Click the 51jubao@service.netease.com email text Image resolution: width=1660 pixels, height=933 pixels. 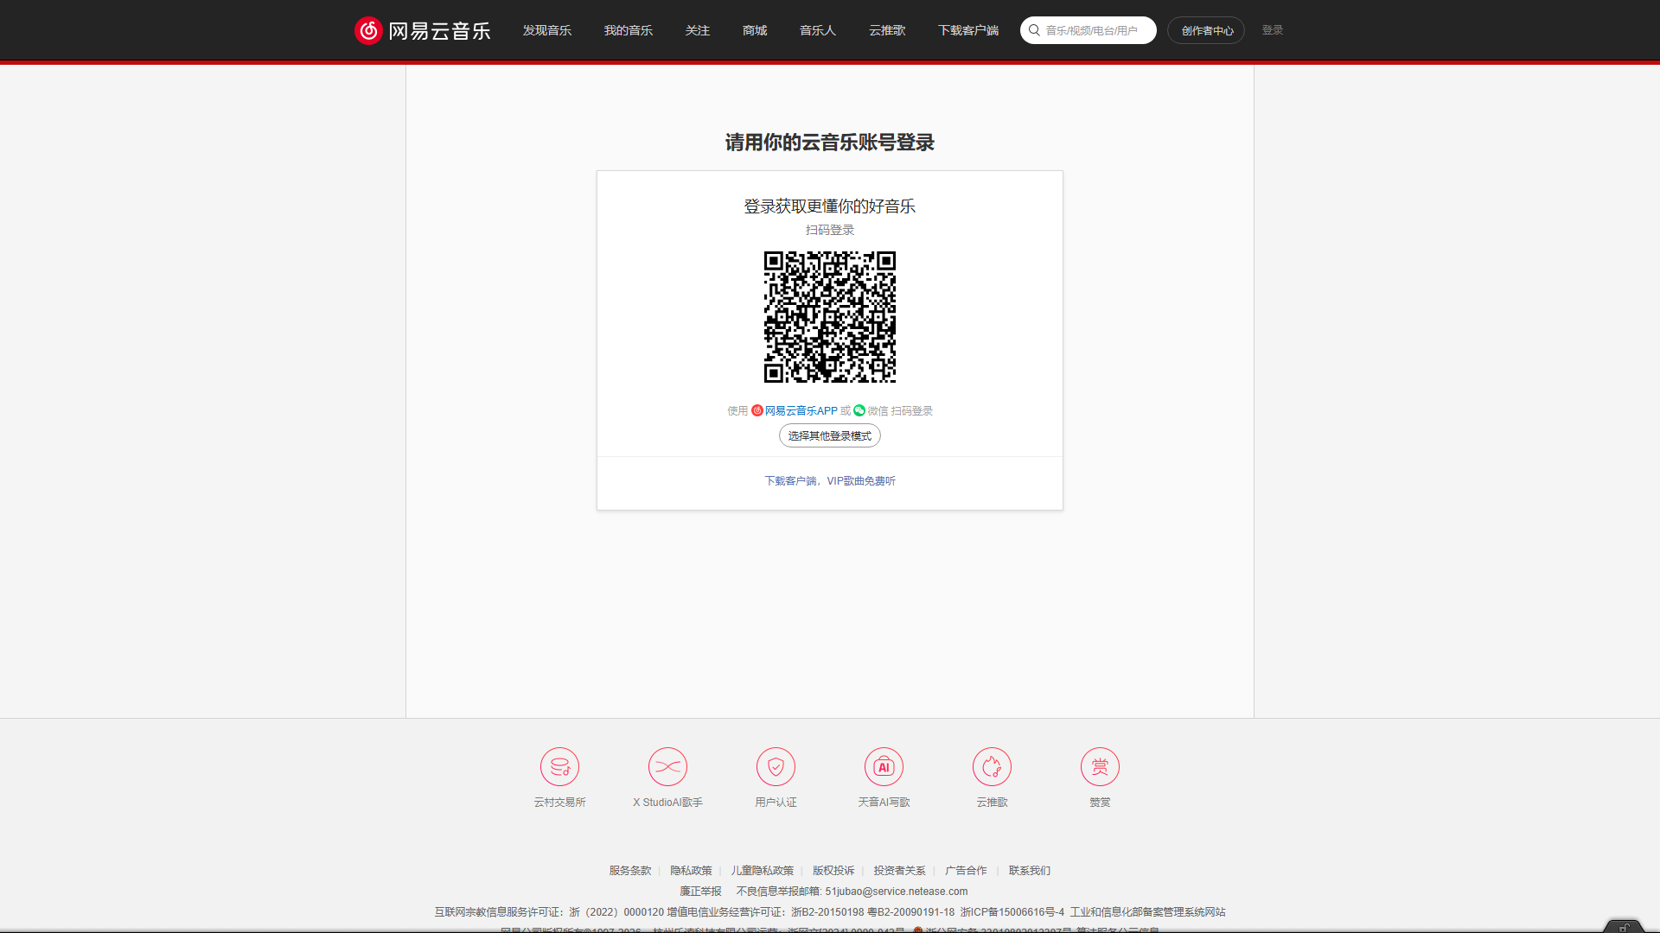tap(897, 892)
